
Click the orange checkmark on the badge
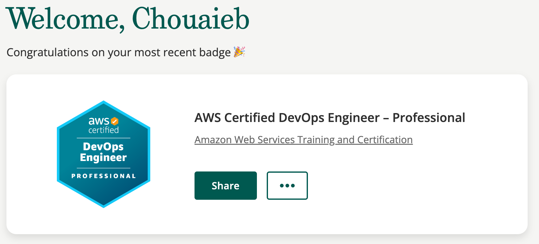(115, 121)
